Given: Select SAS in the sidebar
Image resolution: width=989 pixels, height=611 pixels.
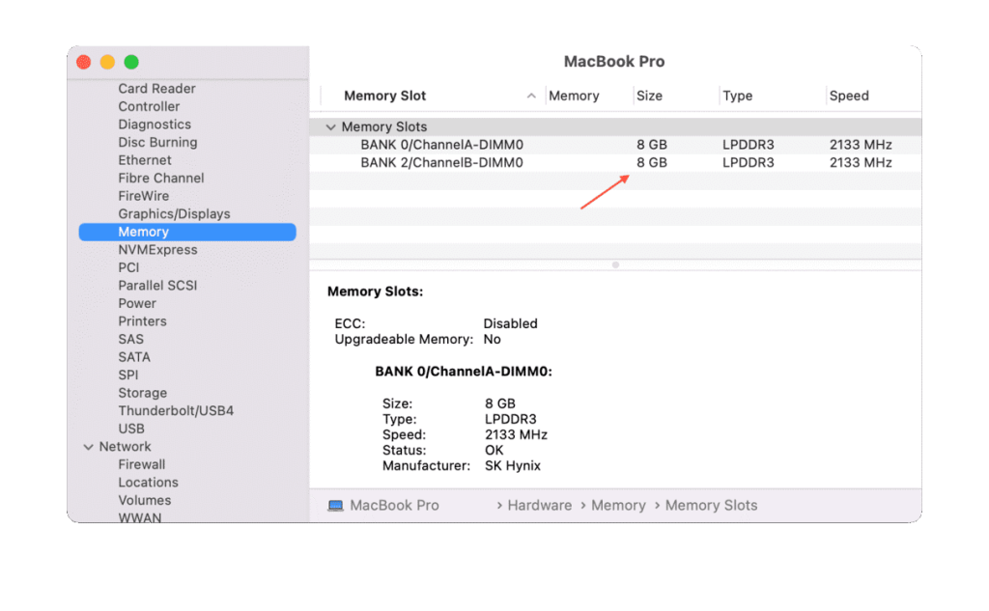Looking at the screenshot, I should tap(130, 339).
